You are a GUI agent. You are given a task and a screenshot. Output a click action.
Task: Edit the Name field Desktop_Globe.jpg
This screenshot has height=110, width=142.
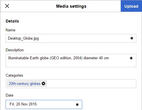click(71, 38)
